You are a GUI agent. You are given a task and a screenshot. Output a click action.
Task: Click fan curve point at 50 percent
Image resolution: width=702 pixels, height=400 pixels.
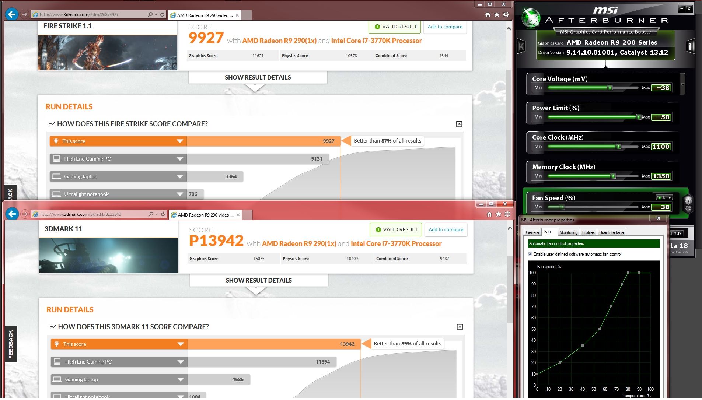600,329
